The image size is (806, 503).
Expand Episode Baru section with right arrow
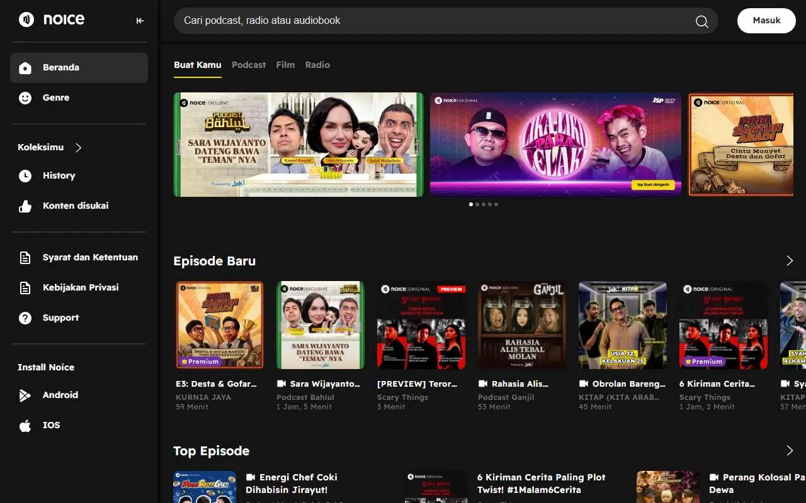point(790,261)
